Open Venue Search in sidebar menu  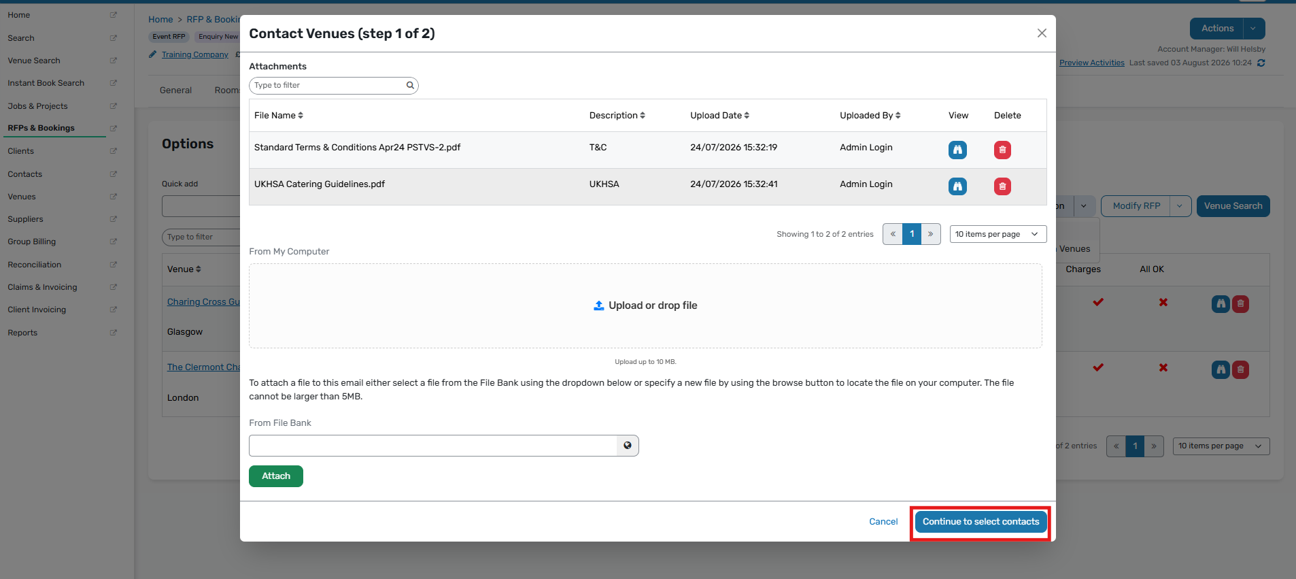pos(34,61)
